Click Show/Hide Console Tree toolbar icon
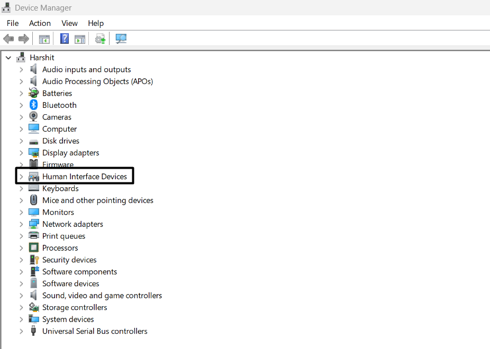This screenshot has height=349, width=490. pos(44,39)
